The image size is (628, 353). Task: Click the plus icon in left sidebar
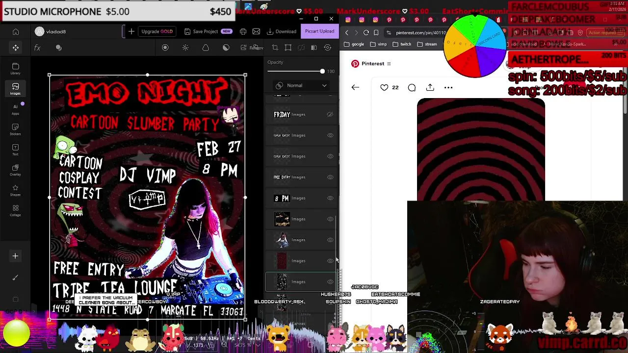pos(15,256)
